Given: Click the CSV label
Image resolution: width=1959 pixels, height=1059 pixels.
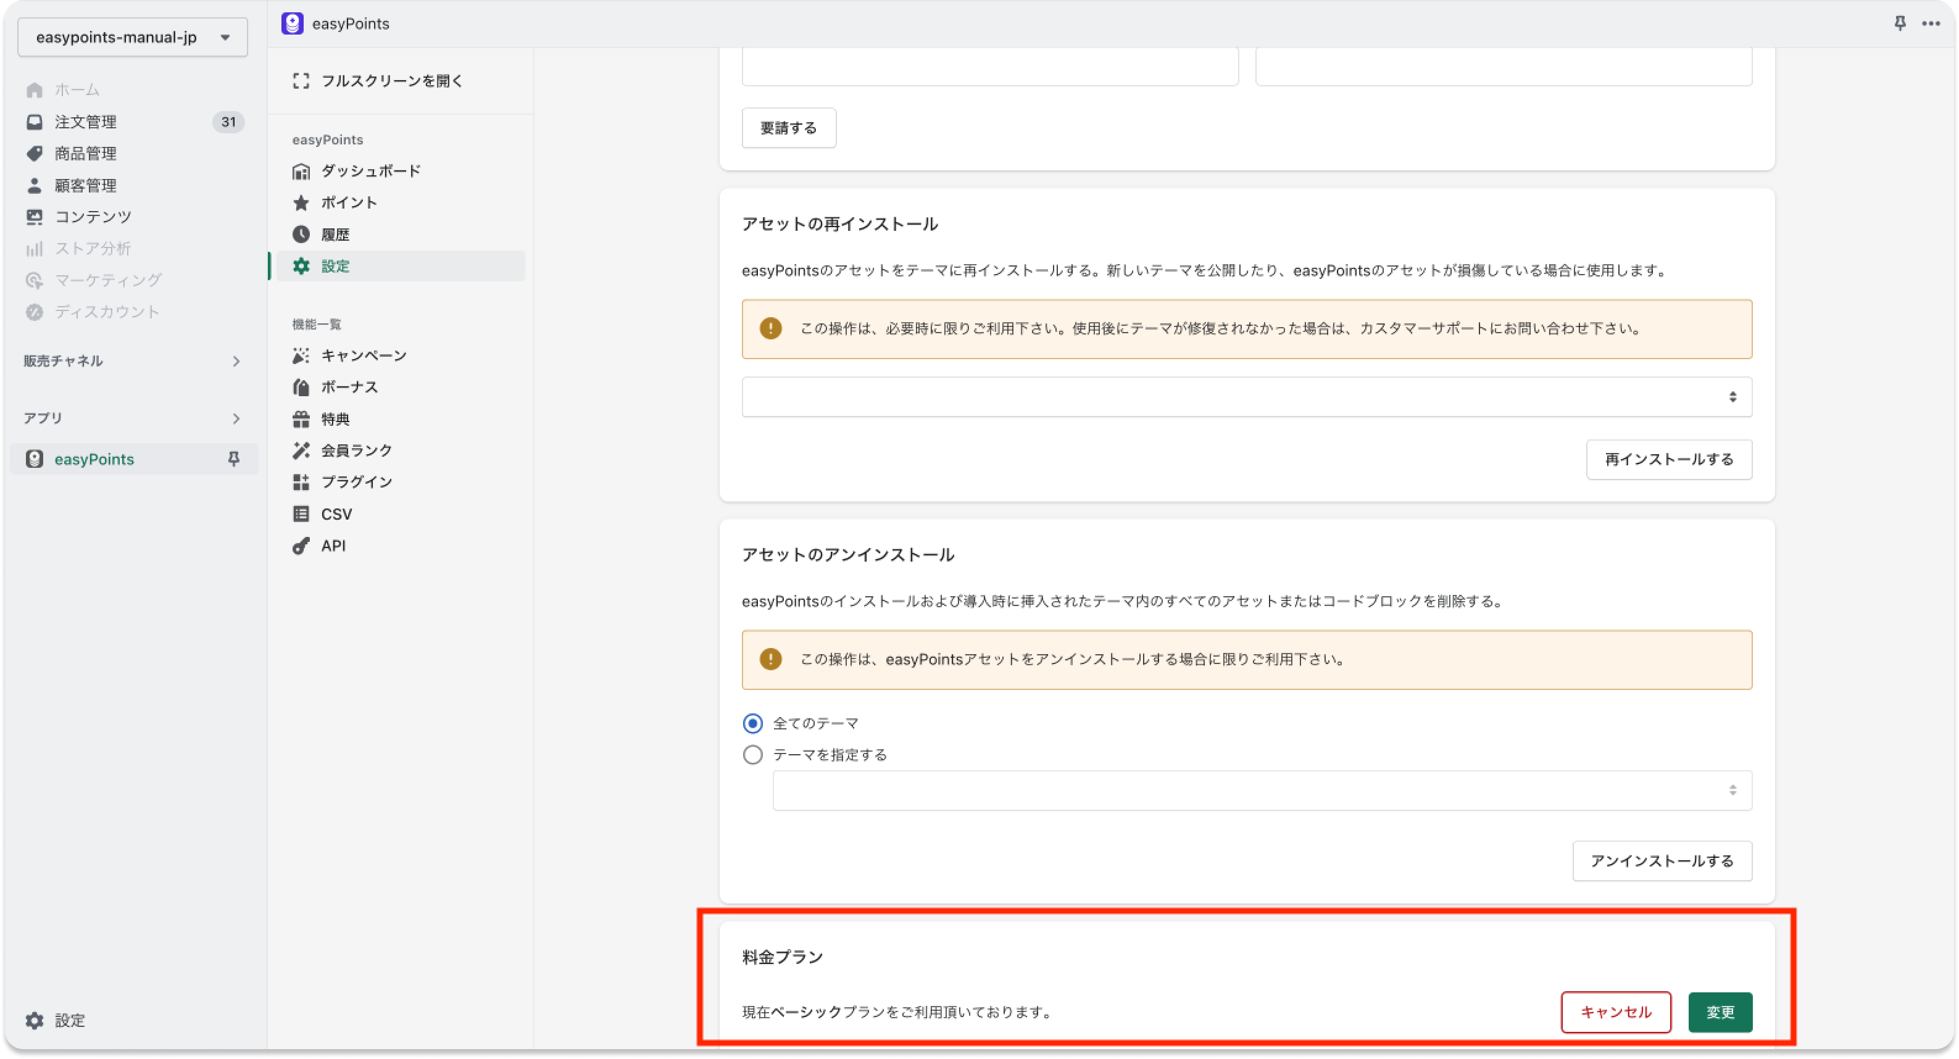Looking at the screenshot, I should tap(336, 514).
